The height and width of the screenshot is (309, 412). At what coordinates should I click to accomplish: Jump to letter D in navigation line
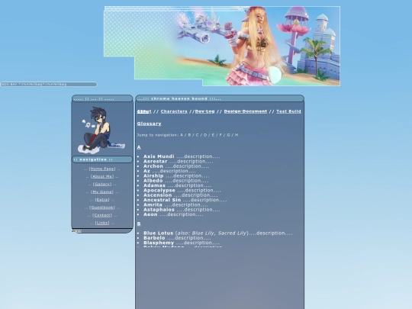(x=205, y=135)
